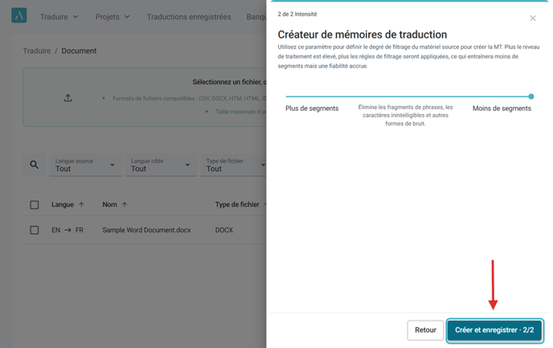The height and width of the screenshot is (348, 553).
Task: Click the upload file icon
Action: 68,98
